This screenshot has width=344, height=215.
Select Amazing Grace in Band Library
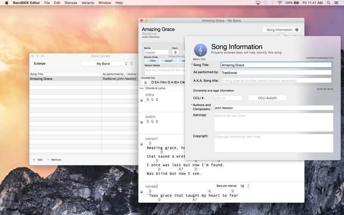click(41, 79)
